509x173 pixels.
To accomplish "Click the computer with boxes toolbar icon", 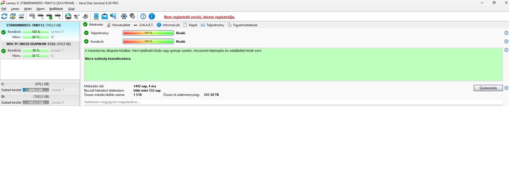I will coord(86,16).
